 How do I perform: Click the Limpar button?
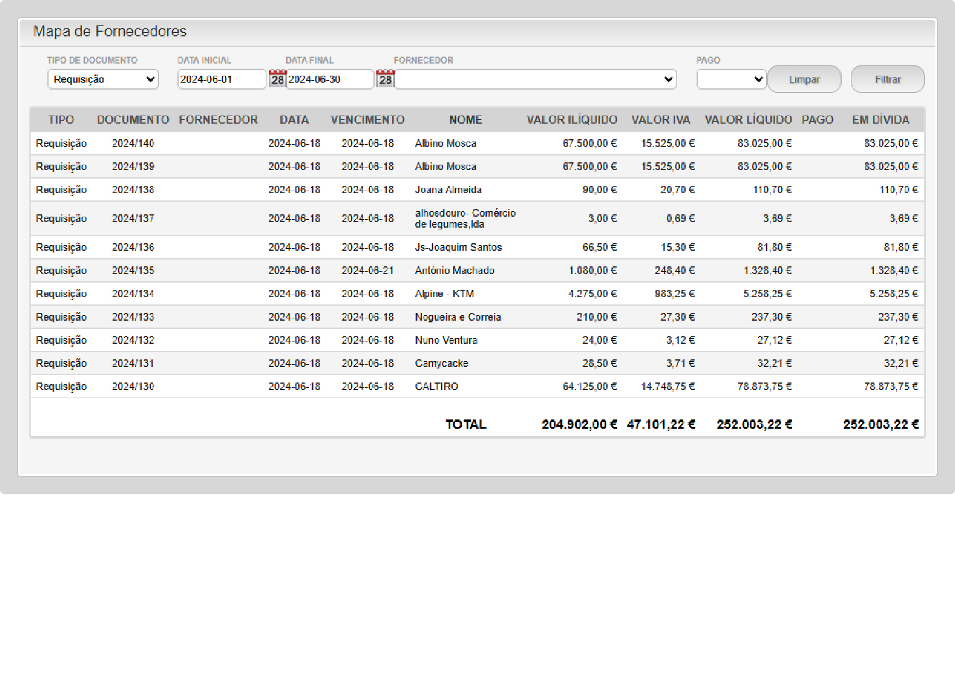pyautogui.click(x=804, y=79)
